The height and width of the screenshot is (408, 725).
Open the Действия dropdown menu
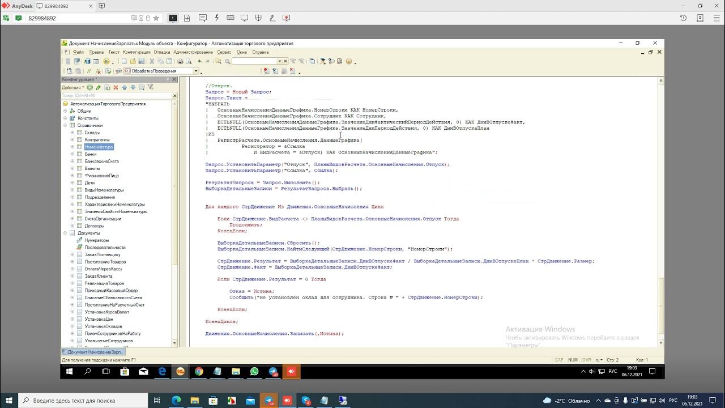click(72, 87)
